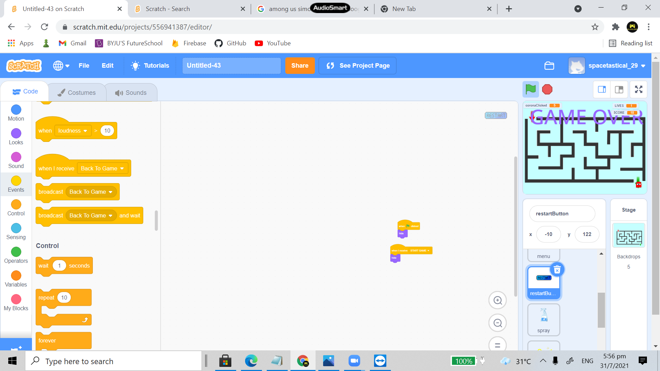Switch to the Costumes tab
Screen dimensions: 660x371
(x=77, y=92)
